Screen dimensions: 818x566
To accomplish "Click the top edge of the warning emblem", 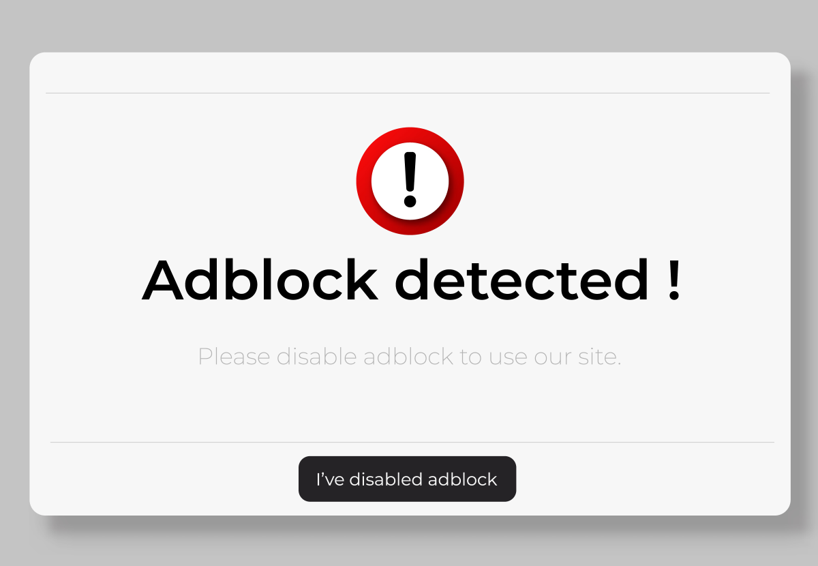I will coord(409,131).
